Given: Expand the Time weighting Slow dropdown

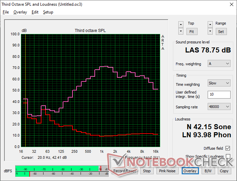Looking at the screenshot, I should pos(219,83).
